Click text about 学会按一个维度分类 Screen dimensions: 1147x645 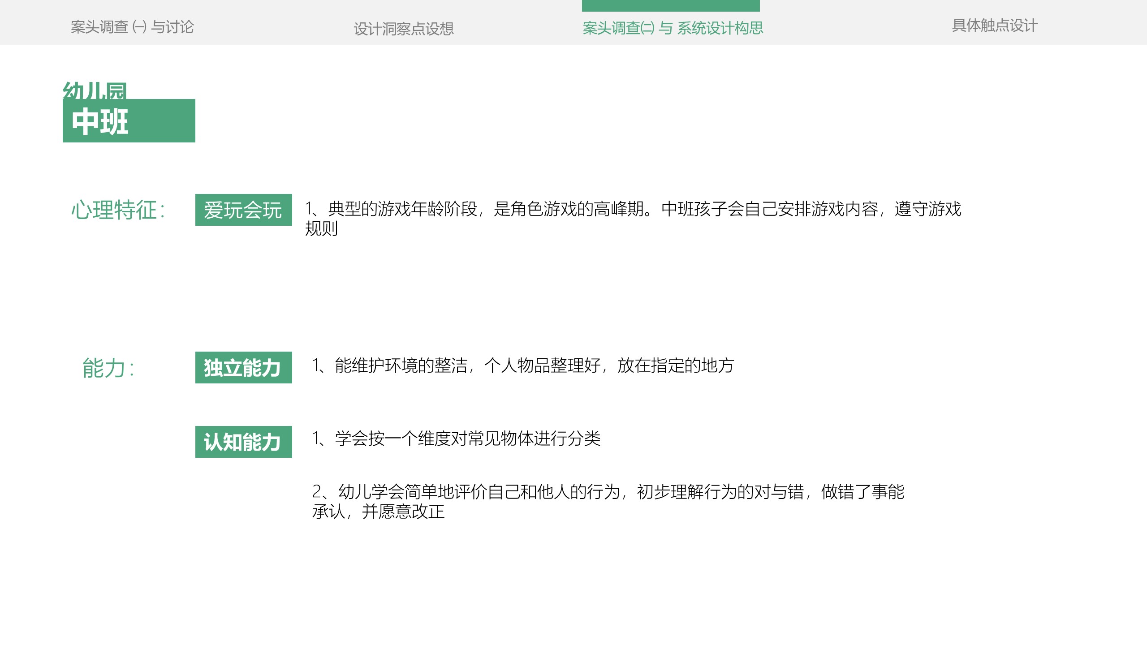click(x=456, y=439)
